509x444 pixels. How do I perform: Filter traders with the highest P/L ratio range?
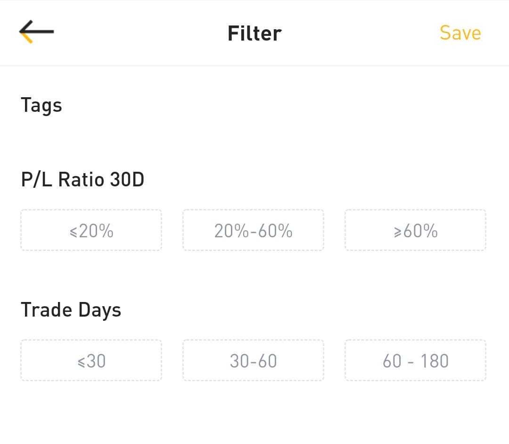416,230
